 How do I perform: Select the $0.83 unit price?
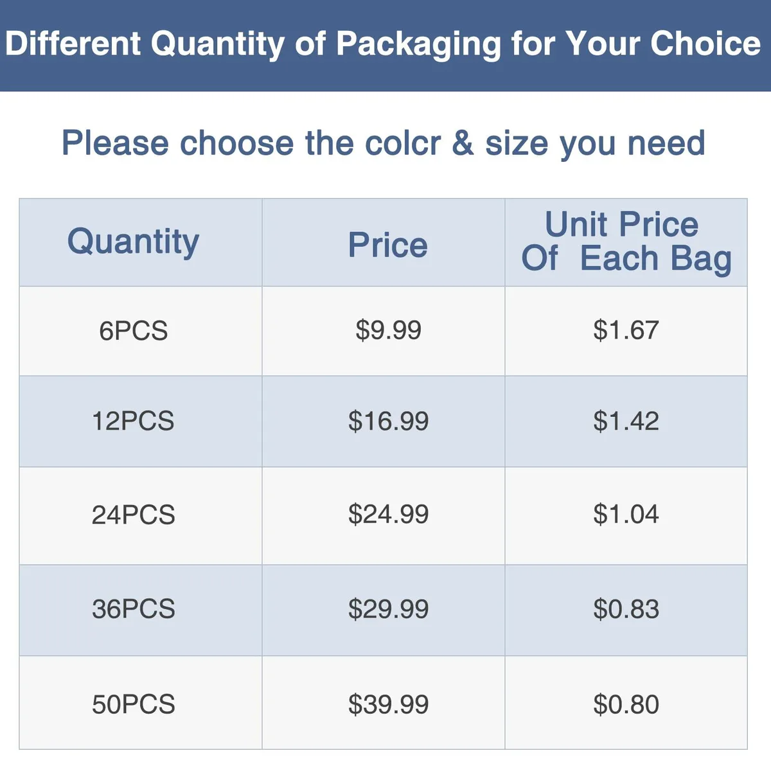pyautogui.click(x=626, y=609)
